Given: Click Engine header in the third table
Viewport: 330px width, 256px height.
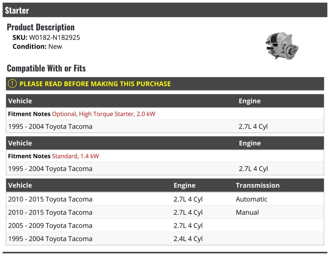Looking at the screenshot, I should (185, 185).
